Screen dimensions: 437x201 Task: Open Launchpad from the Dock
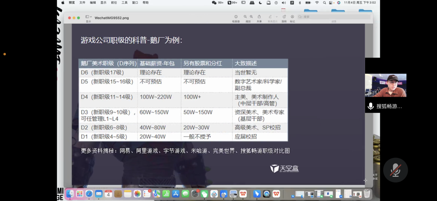pos(80,193)
